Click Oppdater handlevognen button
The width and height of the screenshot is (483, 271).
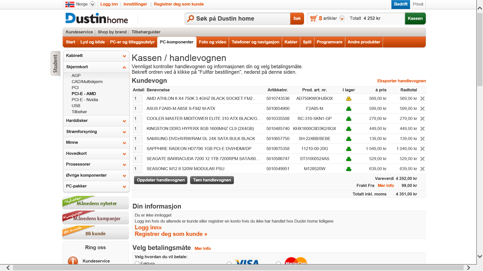click(160, 180)
